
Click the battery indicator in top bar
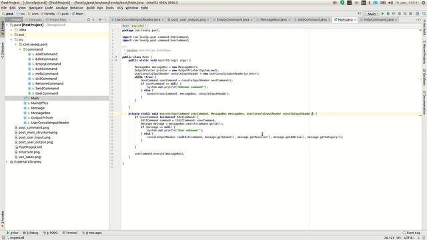(383, 3)
